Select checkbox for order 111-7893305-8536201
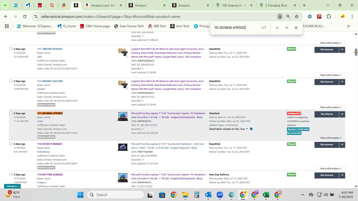The image size is (358, 201). coord(11,49)
